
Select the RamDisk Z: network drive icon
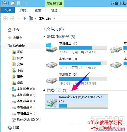52,102
